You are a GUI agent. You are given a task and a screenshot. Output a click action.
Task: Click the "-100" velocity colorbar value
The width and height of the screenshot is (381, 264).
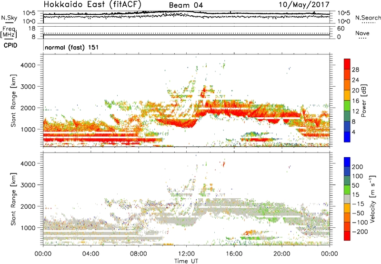[x=360, y=223]
